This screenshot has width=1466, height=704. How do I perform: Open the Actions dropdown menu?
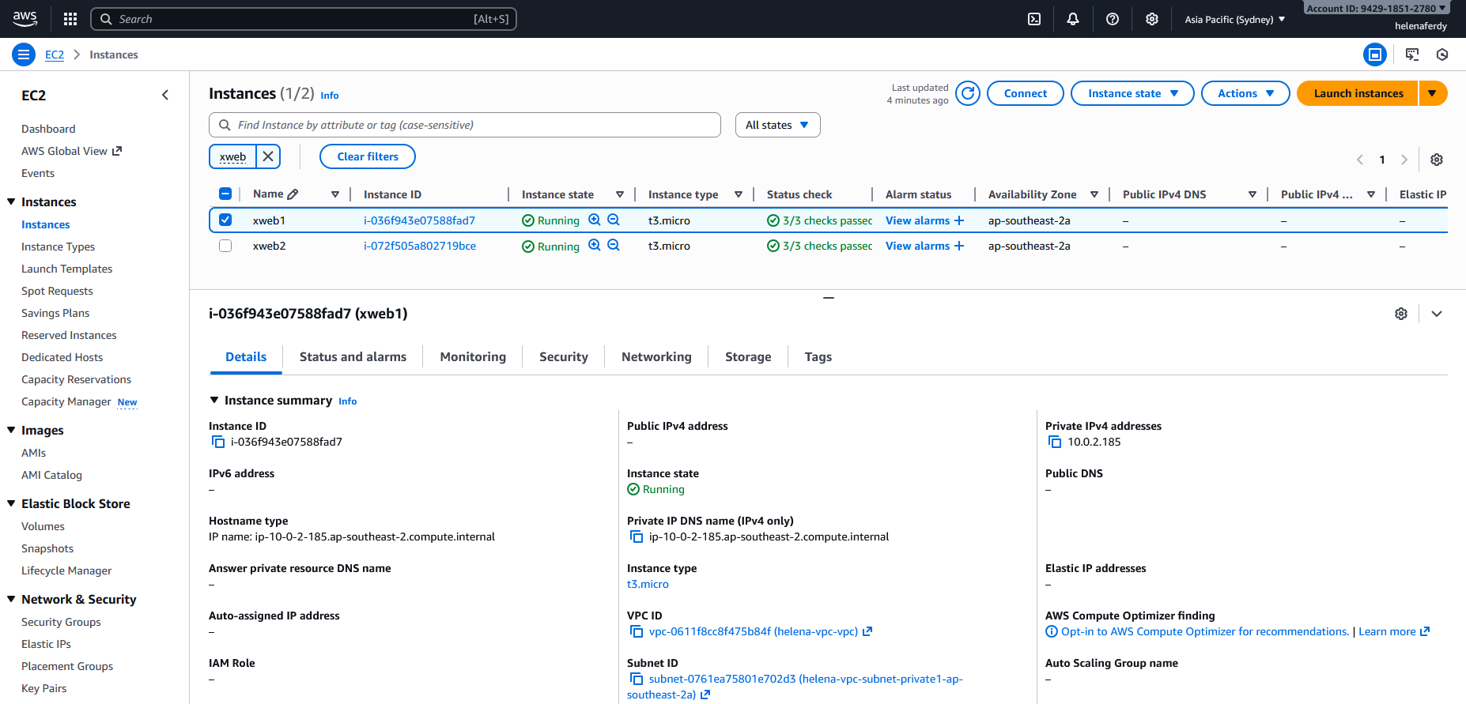point(1245,93)
